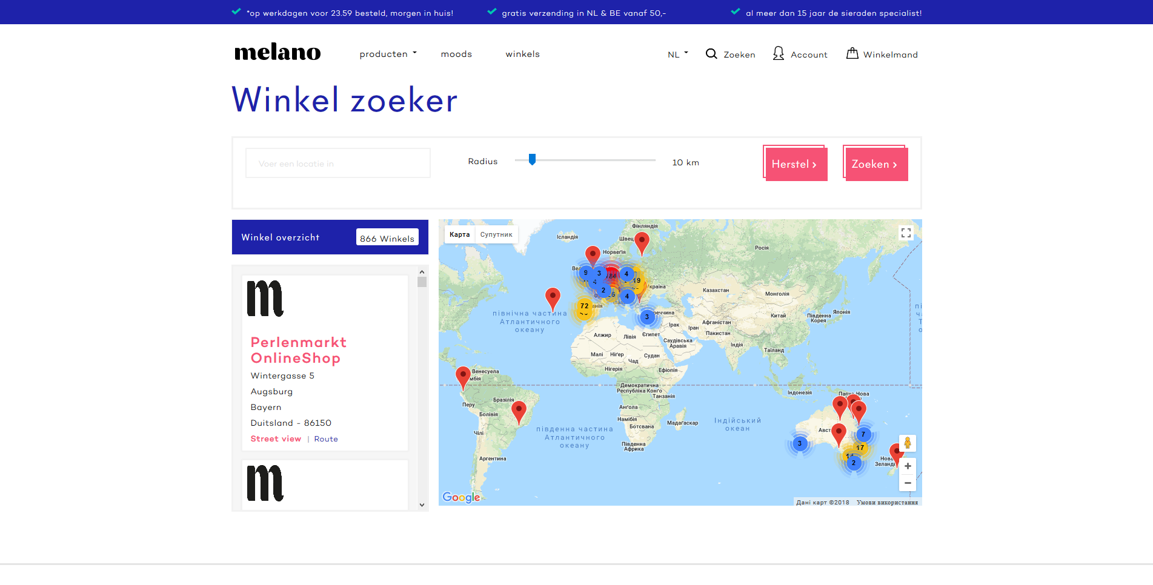Click the second store card's m logo
The width and height of the screenshot is (1153, 585).
tap(265, 483)
